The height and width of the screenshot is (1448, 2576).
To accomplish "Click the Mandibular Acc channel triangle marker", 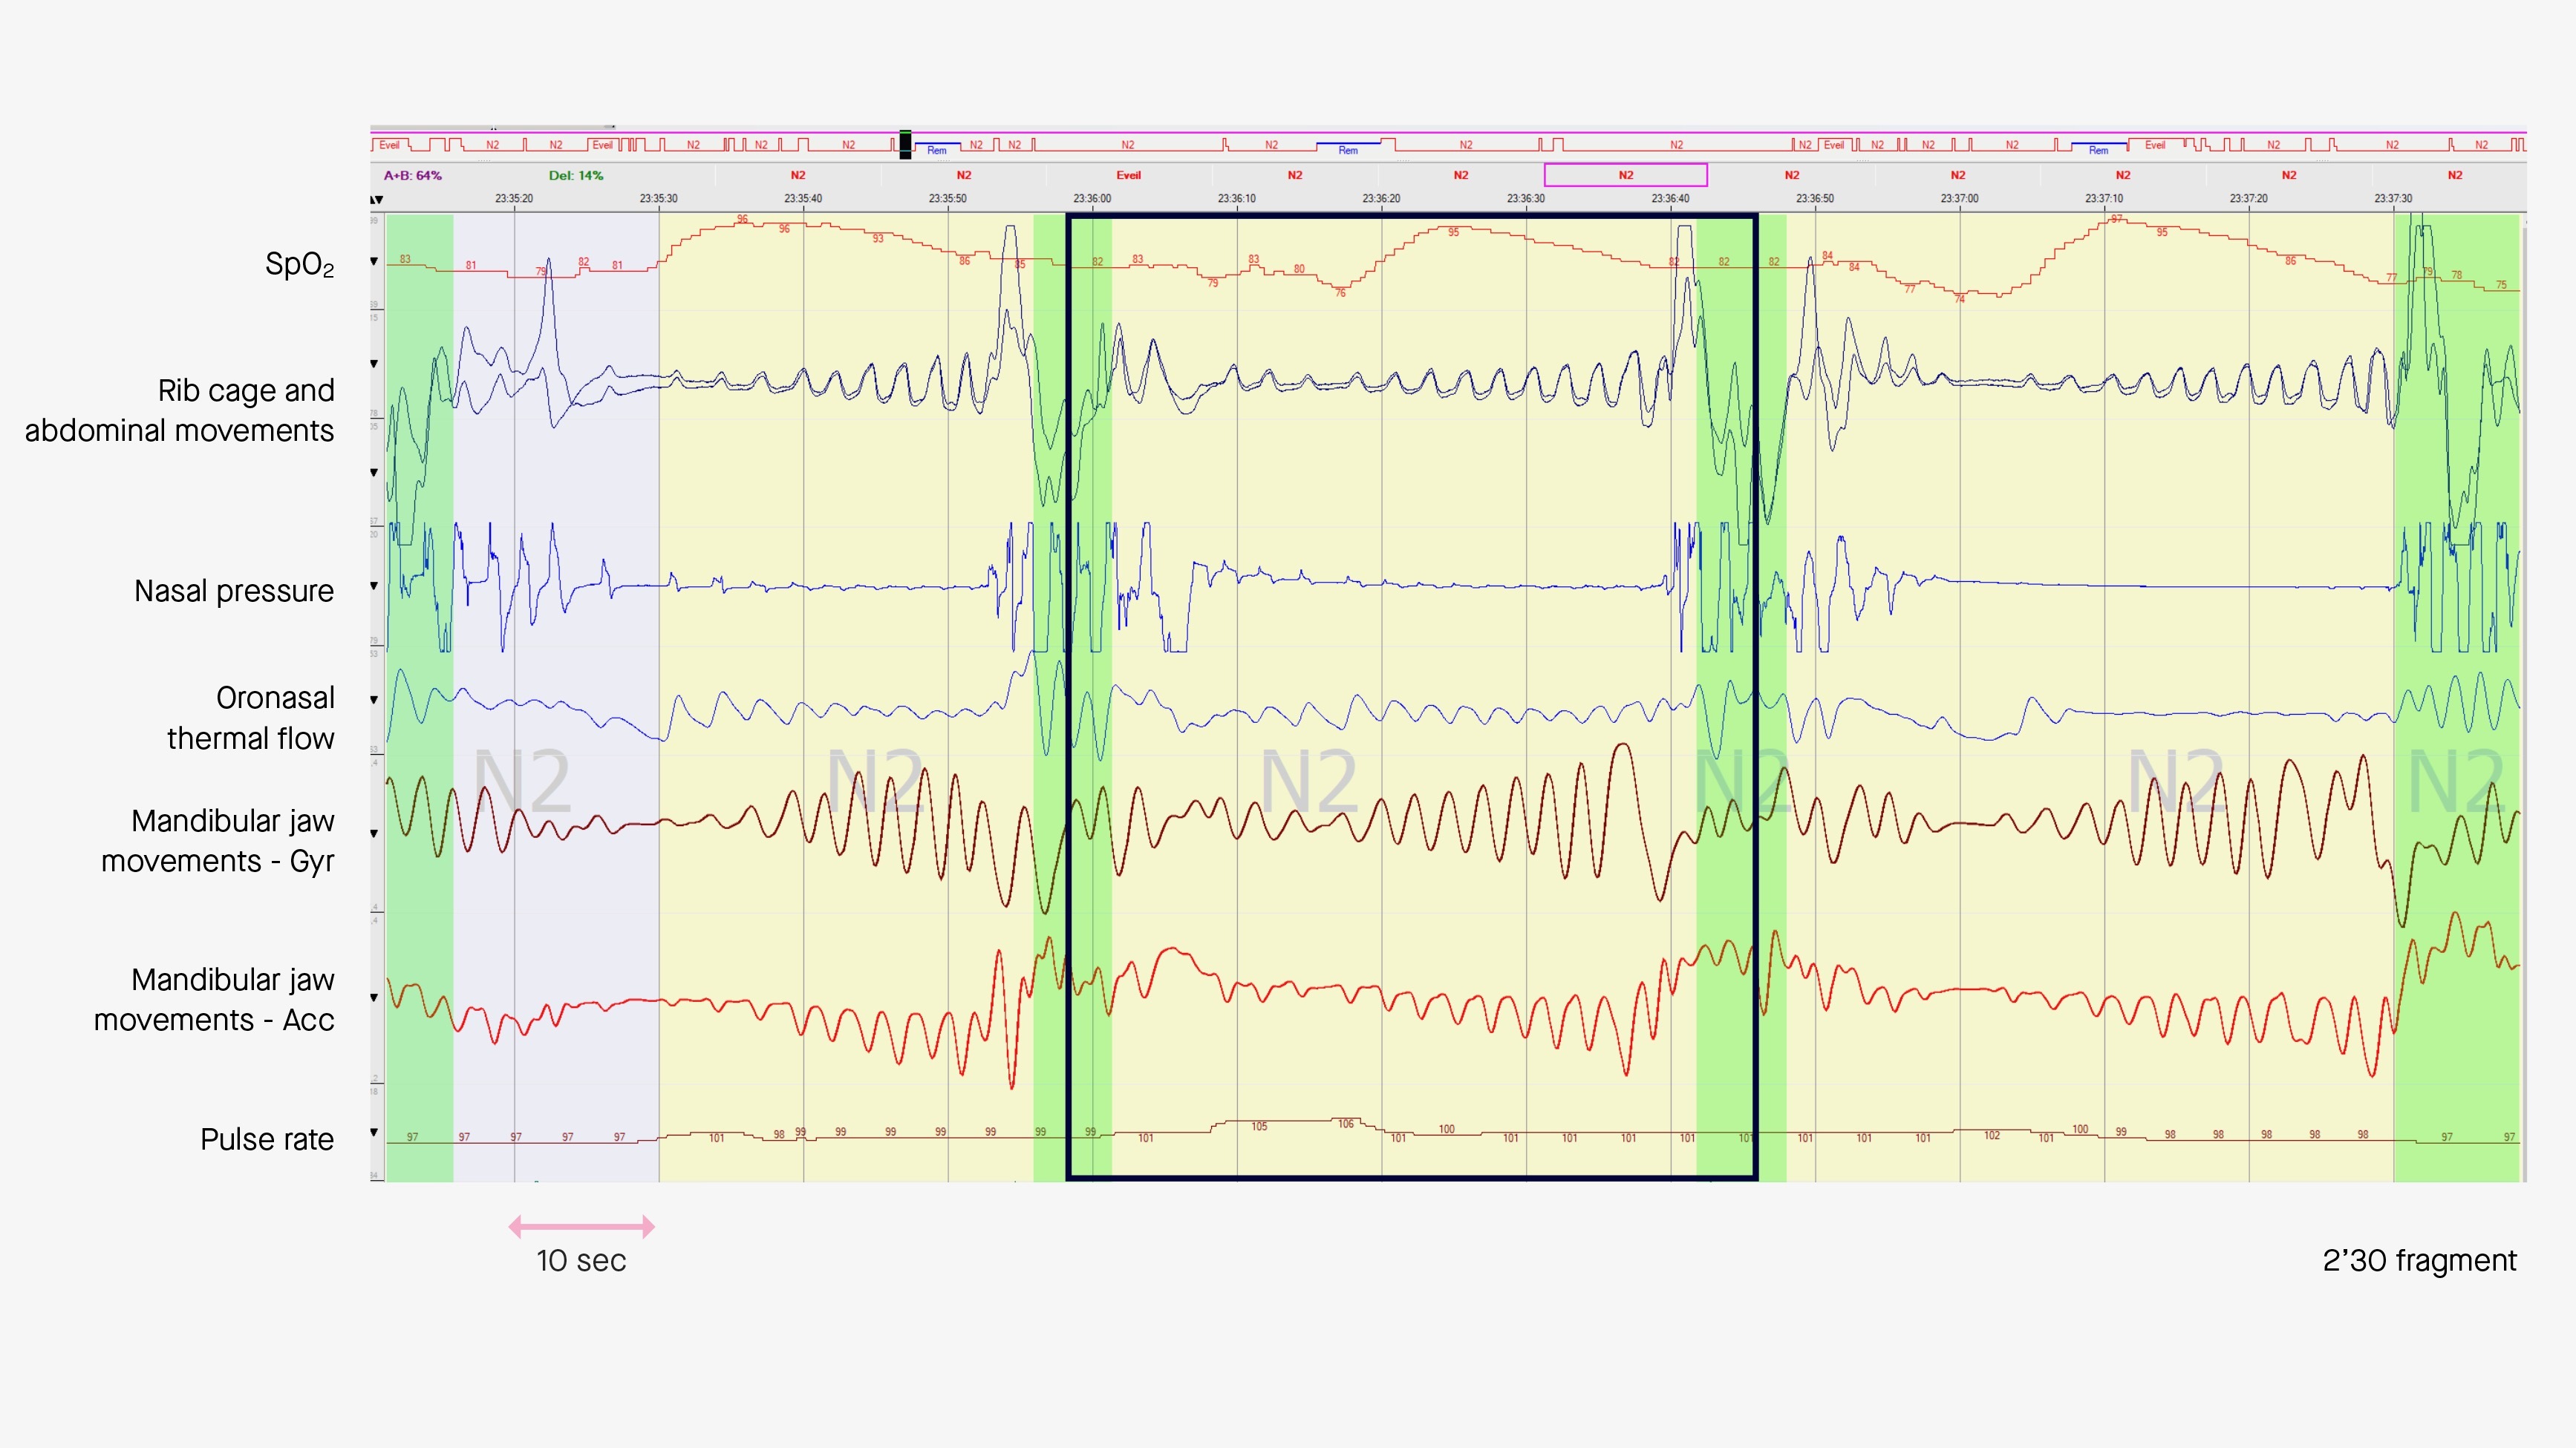I will [374, 997].
